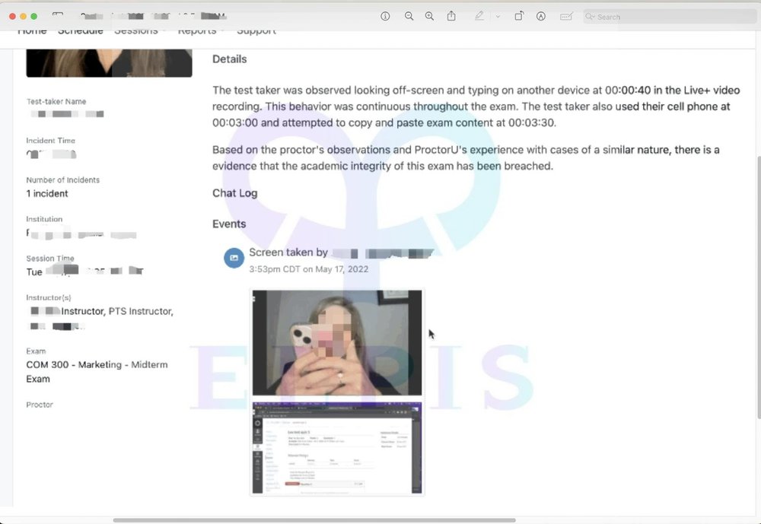
Task: Click the 'Instructor(s)' label
Action: [49, 298]
